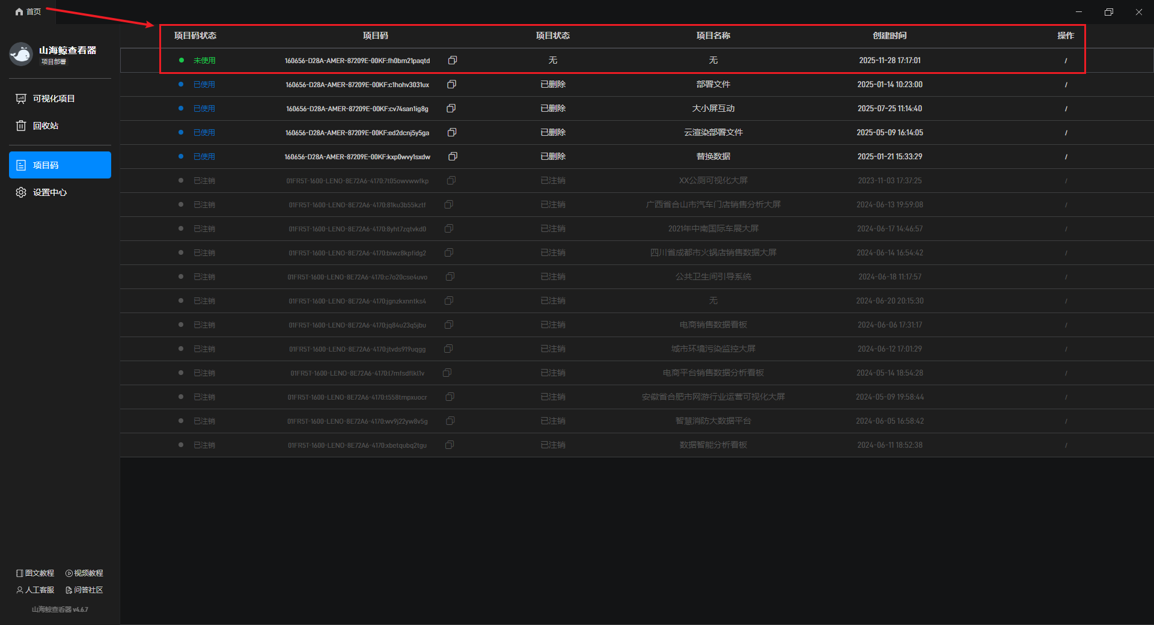Copy project code for 替换数据 row
The image size is (1154, 625).
pos(453,156)
